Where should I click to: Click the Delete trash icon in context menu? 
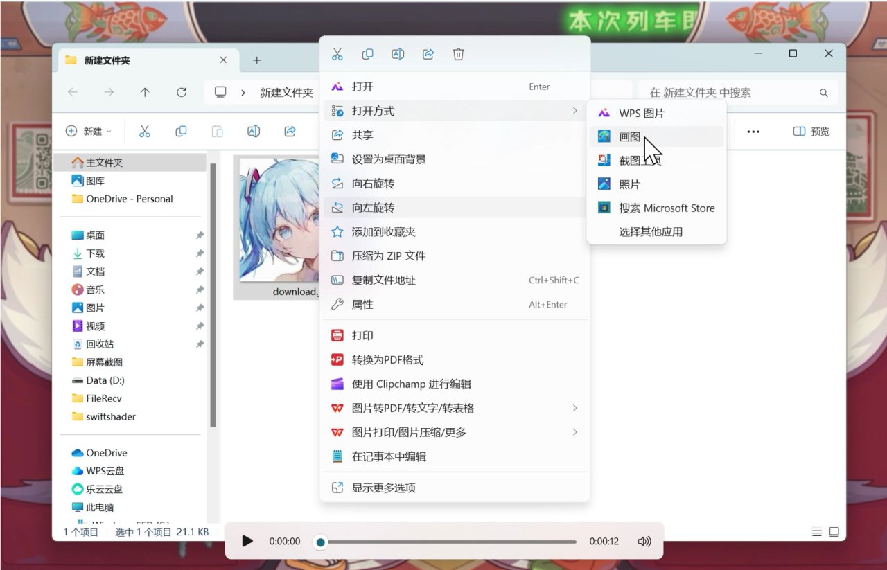458,54
